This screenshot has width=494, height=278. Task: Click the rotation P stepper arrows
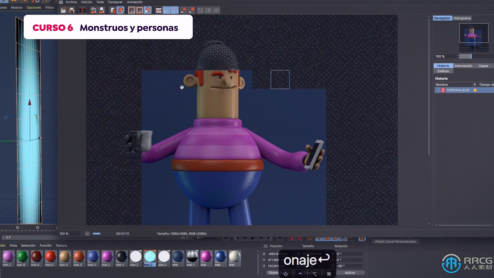point(363,260)
